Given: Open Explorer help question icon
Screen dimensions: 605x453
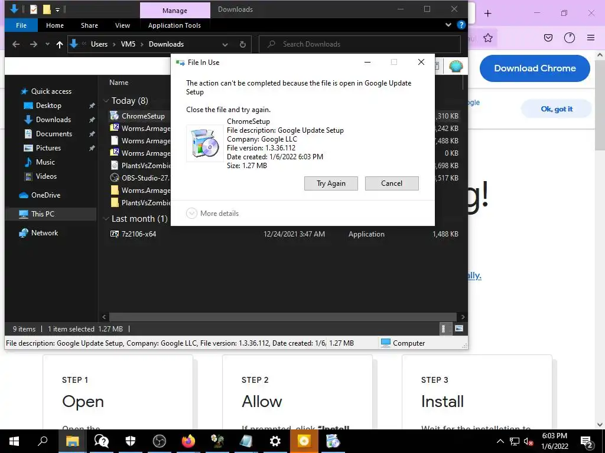Looking at the screenshot, I should (x=461, y=25).
